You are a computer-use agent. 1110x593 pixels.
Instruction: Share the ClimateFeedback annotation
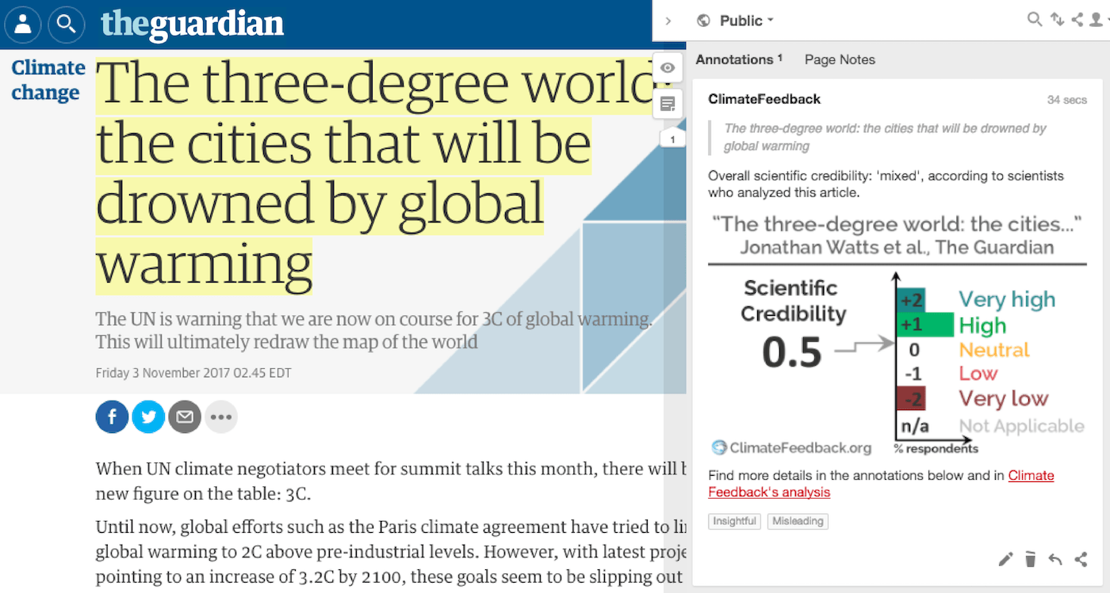[1081, 560]
